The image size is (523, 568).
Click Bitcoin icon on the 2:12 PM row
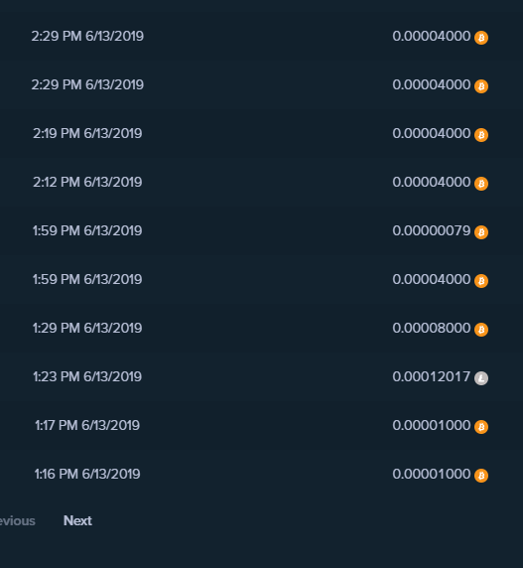(481, 184)
